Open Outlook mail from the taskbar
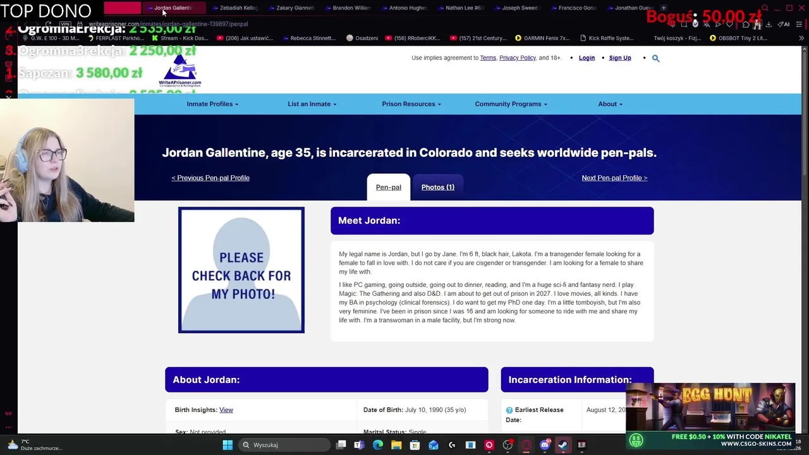Viewport: 809px width, 455px height. pyautogui.click(x=434, y=445)
